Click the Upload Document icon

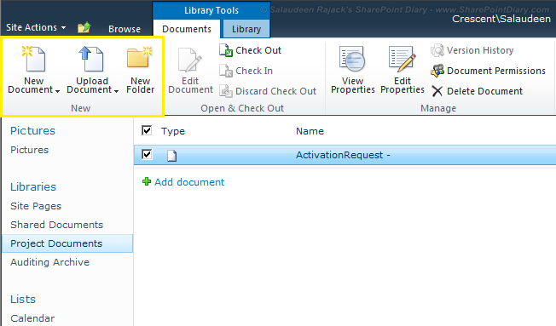91,59
